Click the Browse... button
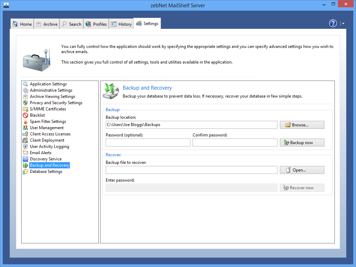Screen dimensions: 356x267 pos(302,125)
